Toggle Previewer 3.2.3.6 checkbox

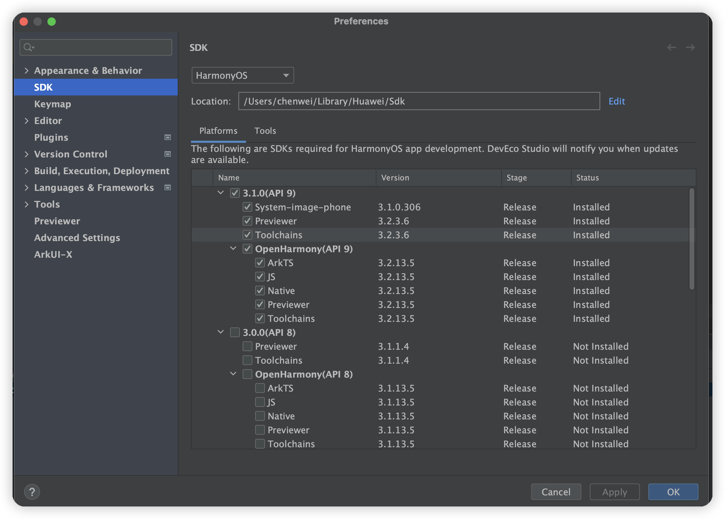click(247, 221)
